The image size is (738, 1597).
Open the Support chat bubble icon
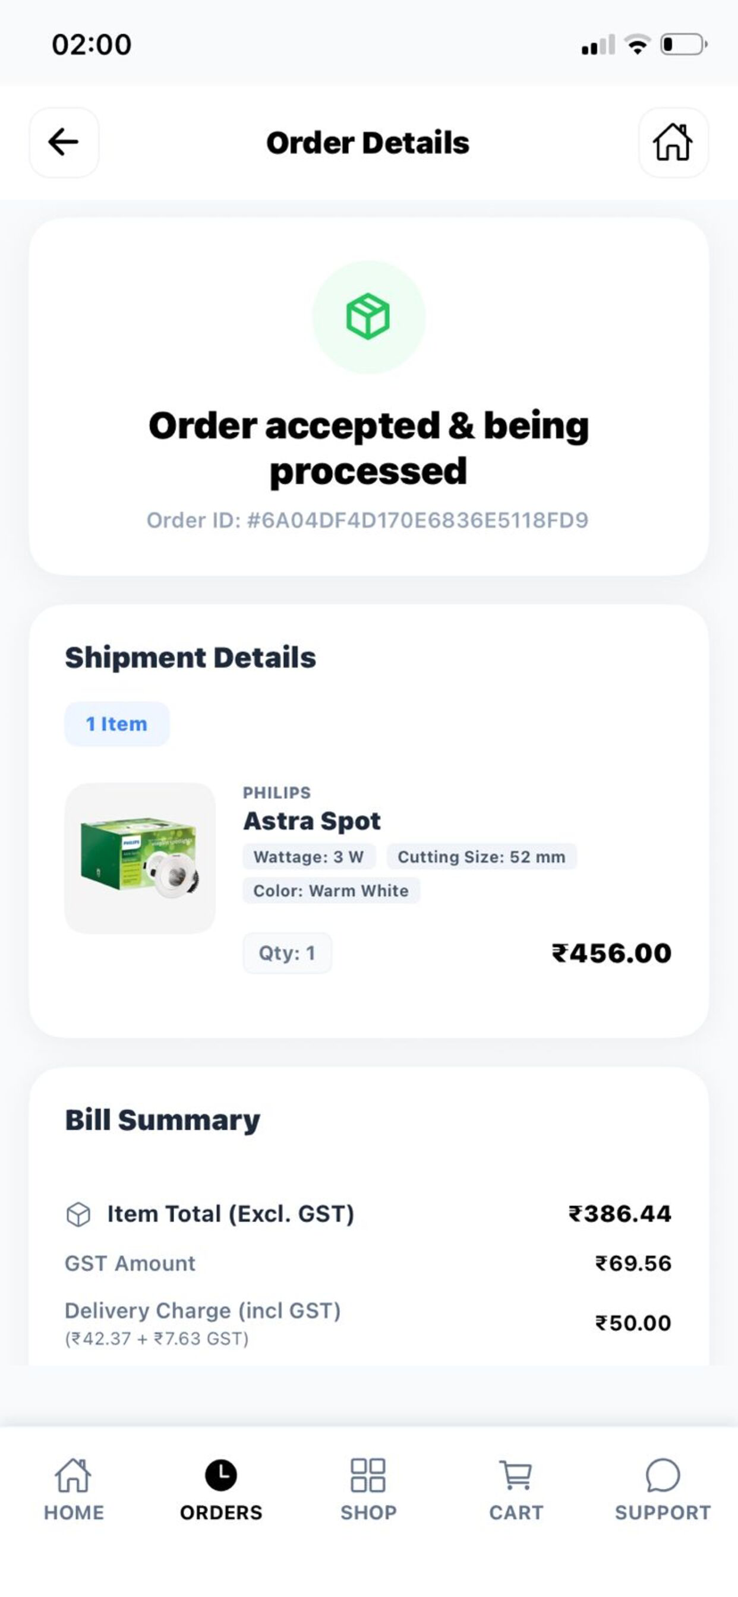[x=663, y=1475]
